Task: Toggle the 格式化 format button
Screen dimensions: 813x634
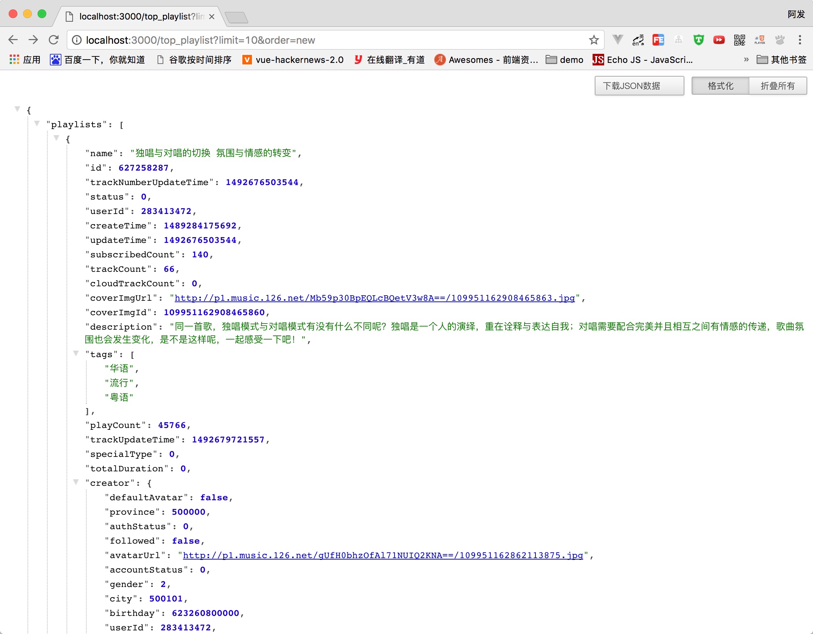Action: (720, 86)
